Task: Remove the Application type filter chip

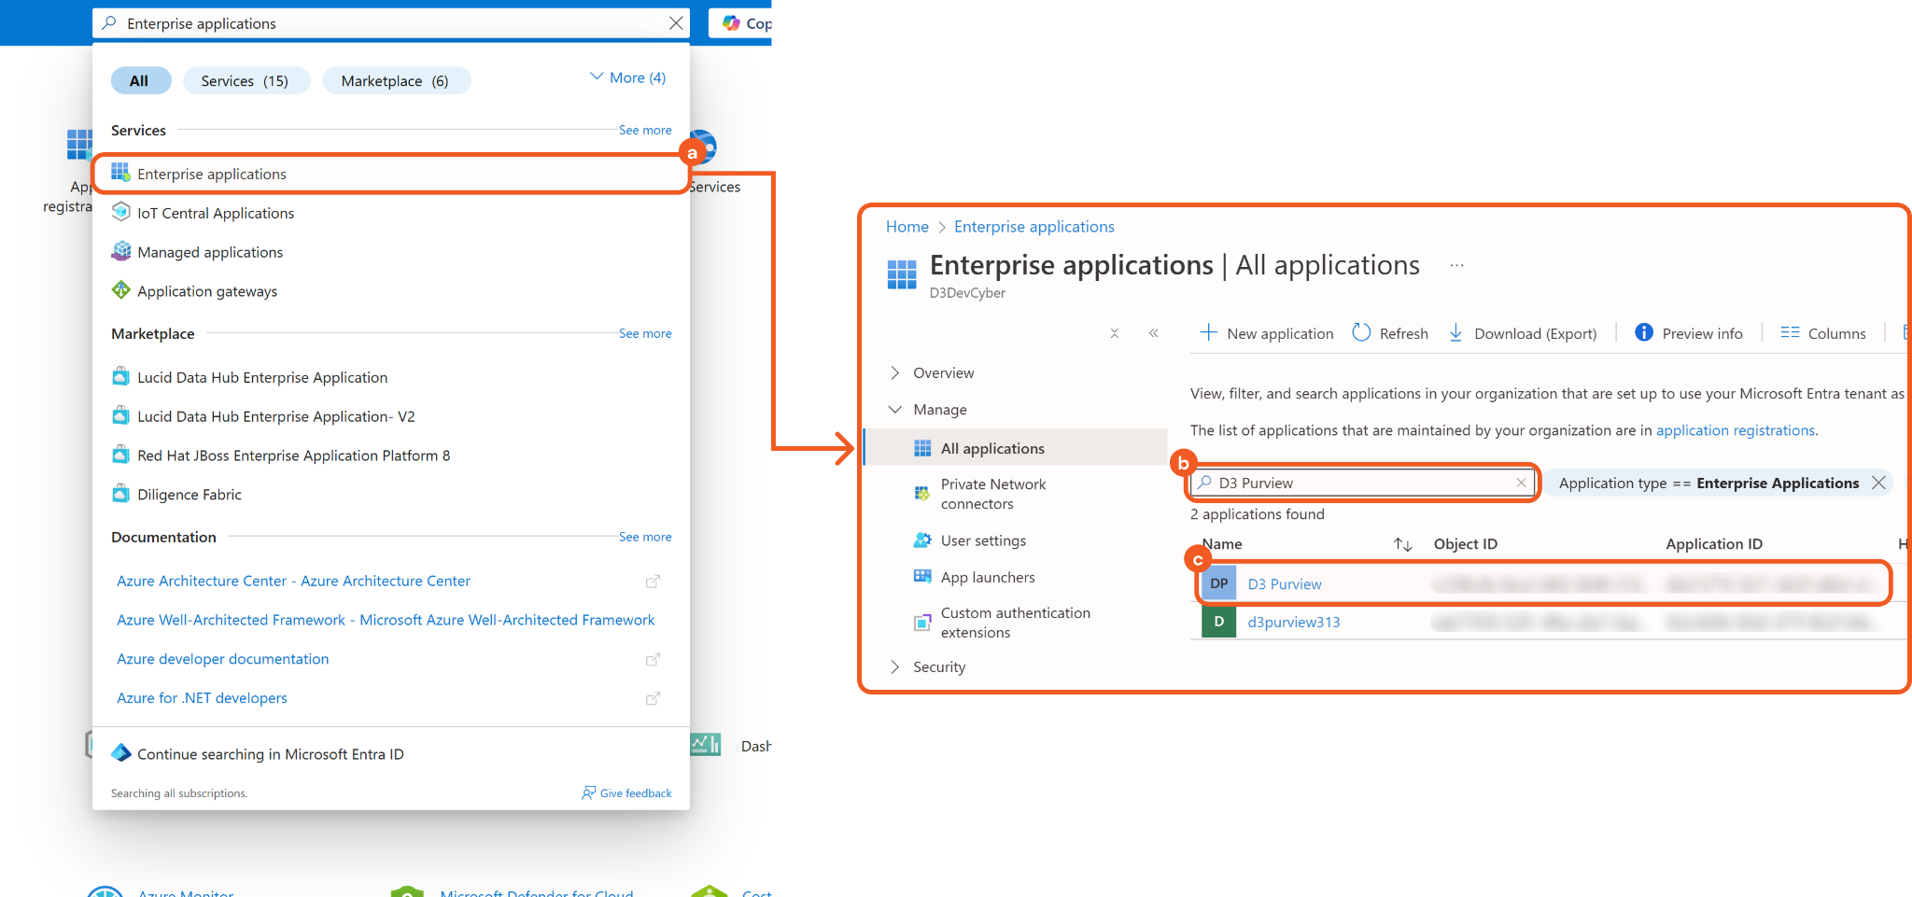Action: point(1878,483)
